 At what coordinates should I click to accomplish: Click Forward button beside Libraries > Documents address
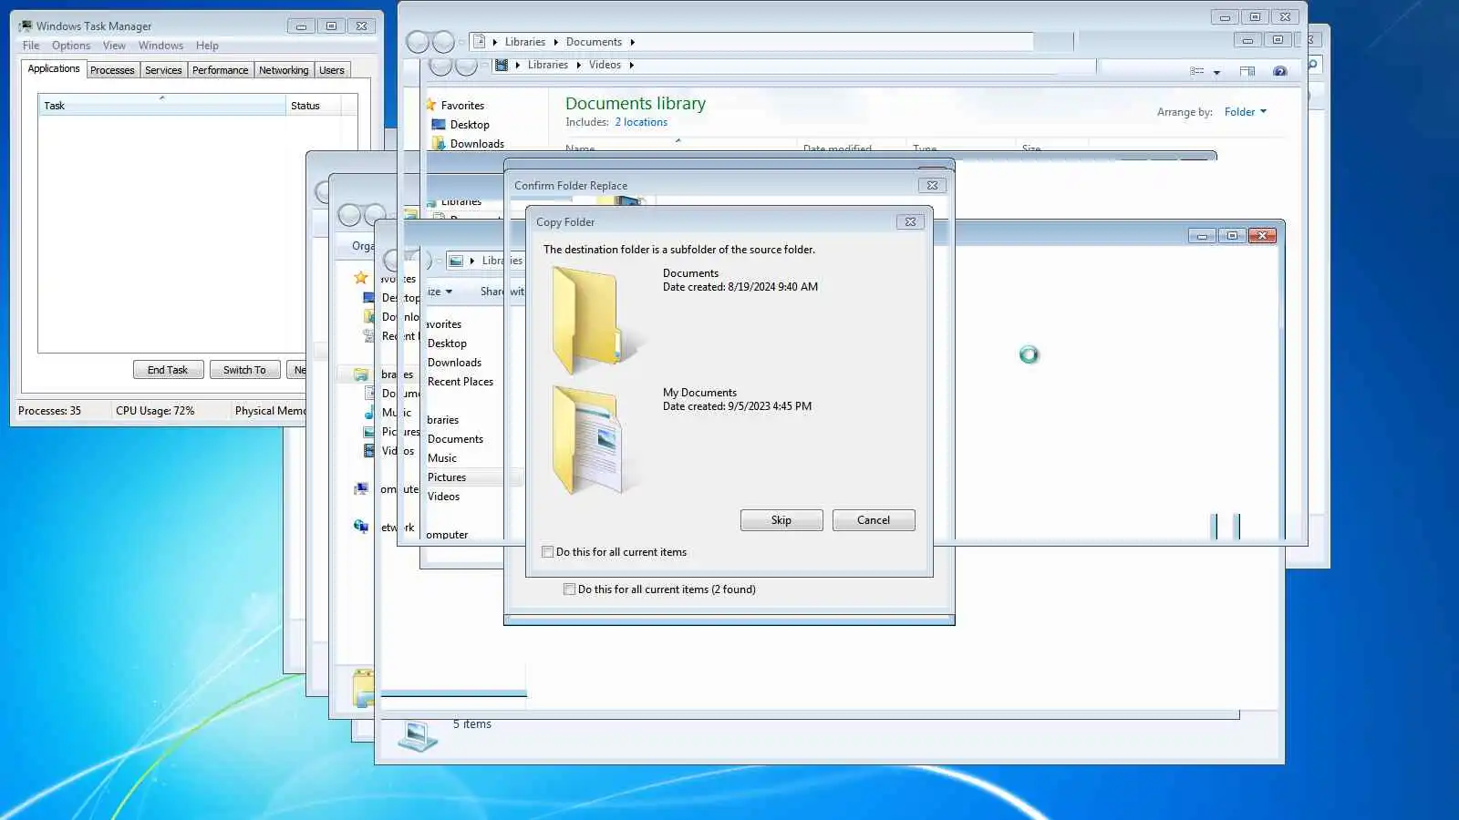click(x=443, y=42)
